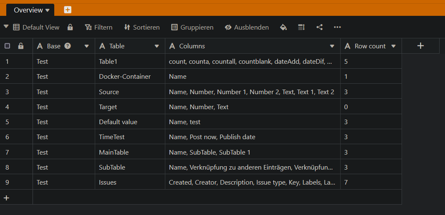This screenshot has height=215, width=445.
Task: Click the view lock icon beside Default View
Action: pos(70,27)
